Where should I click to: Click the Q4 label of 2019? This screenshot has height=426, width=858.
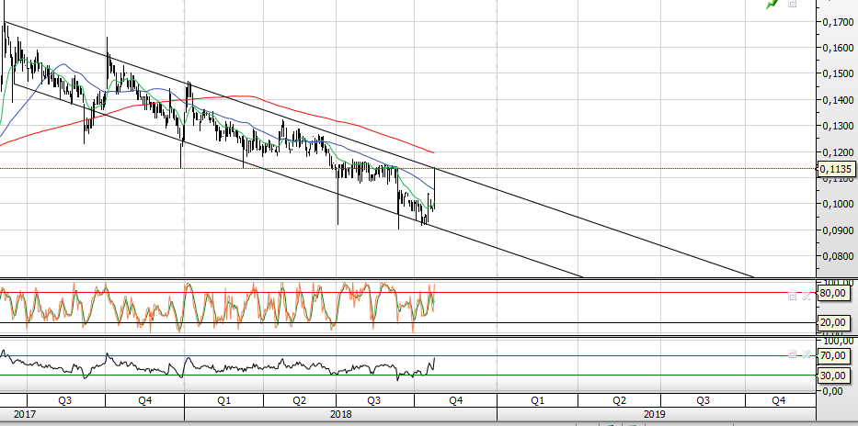click(x=779, y=400)
